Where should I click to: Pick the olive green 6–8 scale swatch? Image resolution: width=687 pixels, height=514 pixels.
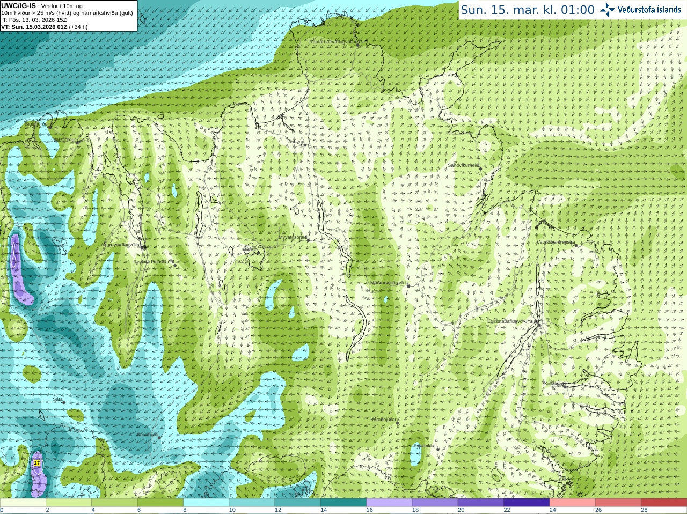(160, 503)
